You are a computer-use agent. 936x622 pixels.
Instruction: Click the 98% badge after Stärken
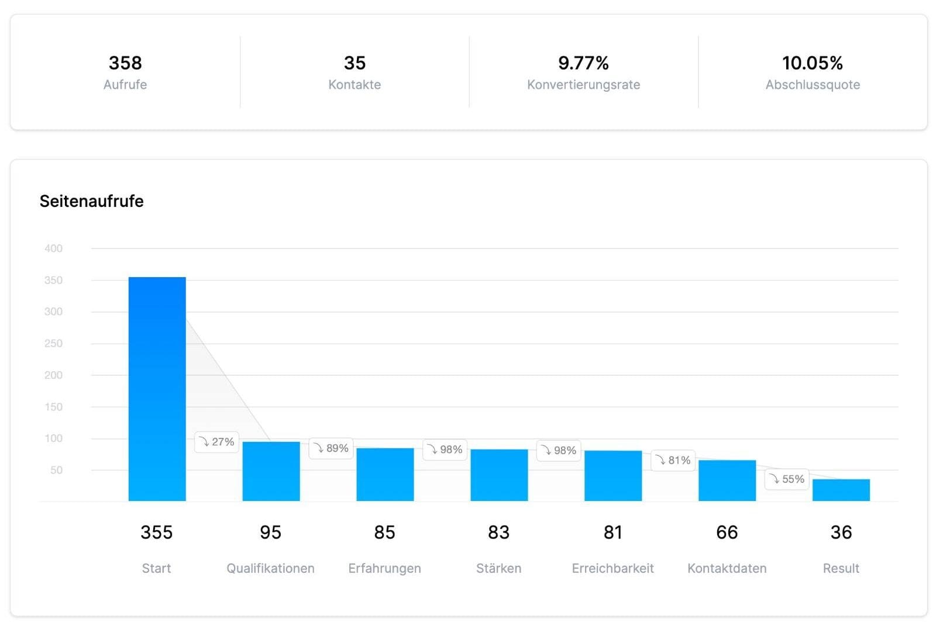559,451
